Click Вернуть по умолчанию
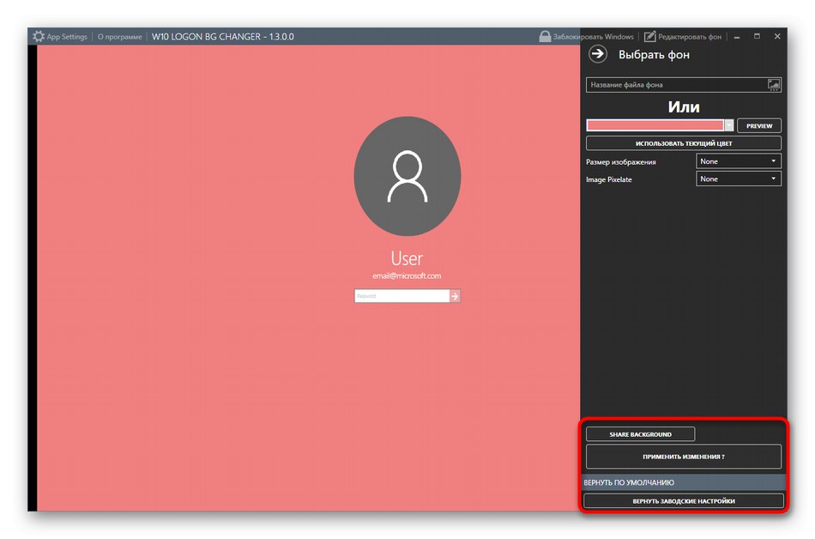Screen dimensions: 815x539 (x=683, y=482)
